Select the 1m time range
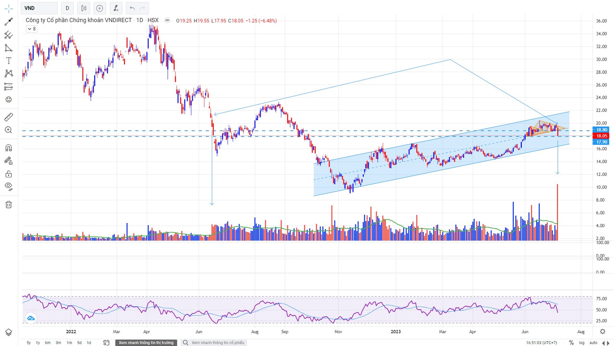Screen dimensions: 615x346 pos(69,343)
